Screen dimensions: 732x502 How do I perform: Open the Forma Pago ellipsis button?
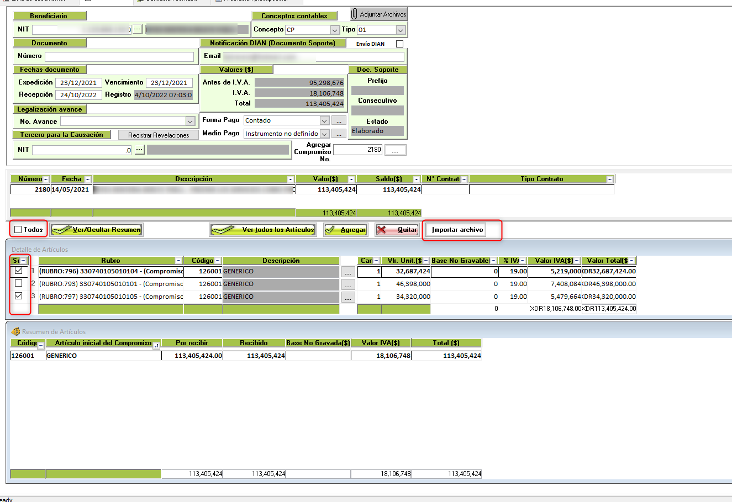point(339,120)
